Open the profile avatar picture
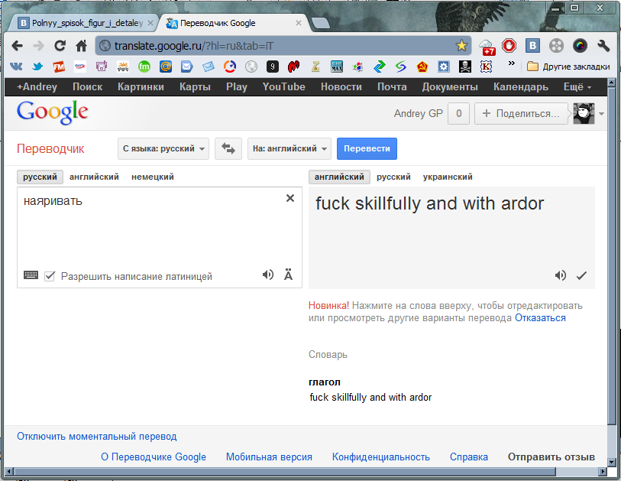The image size is (621, 481). click(x=584, y=113)
